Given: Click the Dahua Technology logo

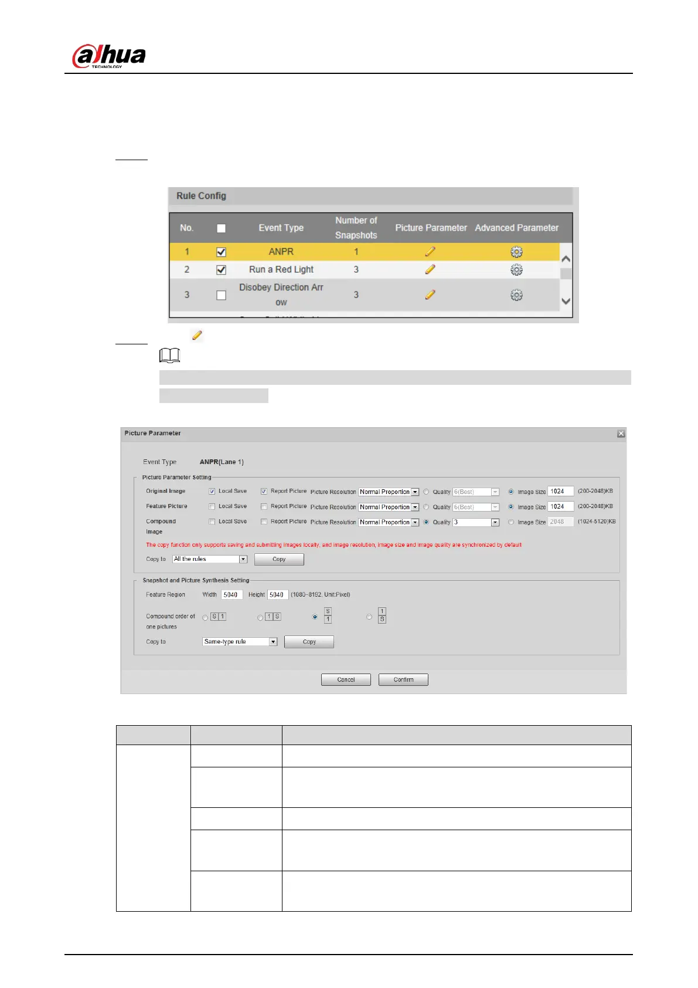Looking at the screenshot, I should (x=109, y=57).
